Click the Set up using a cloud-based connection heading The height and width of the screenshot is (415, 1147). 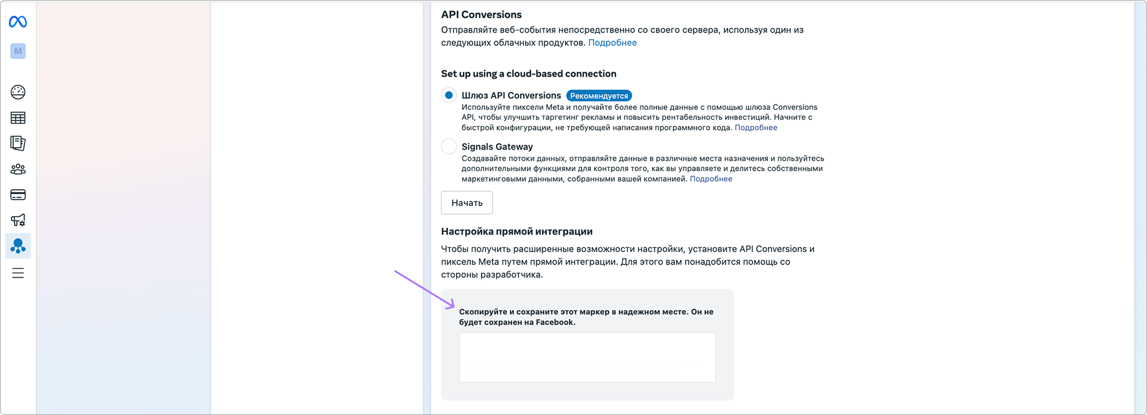(x=529, y=74)
